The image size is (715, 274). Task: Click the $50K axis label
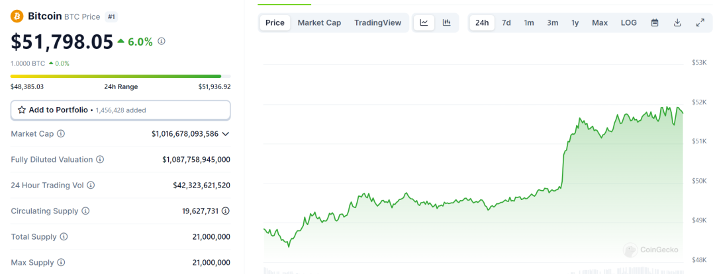pyautogui.click(x=699, y=182)
